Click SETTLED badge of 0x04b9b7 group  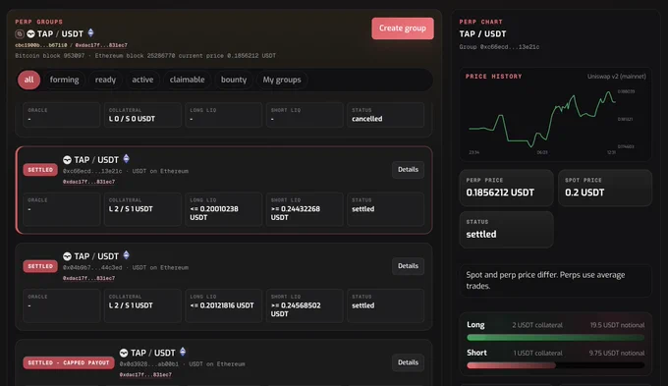pyautogui.click(x=40, y=266)
